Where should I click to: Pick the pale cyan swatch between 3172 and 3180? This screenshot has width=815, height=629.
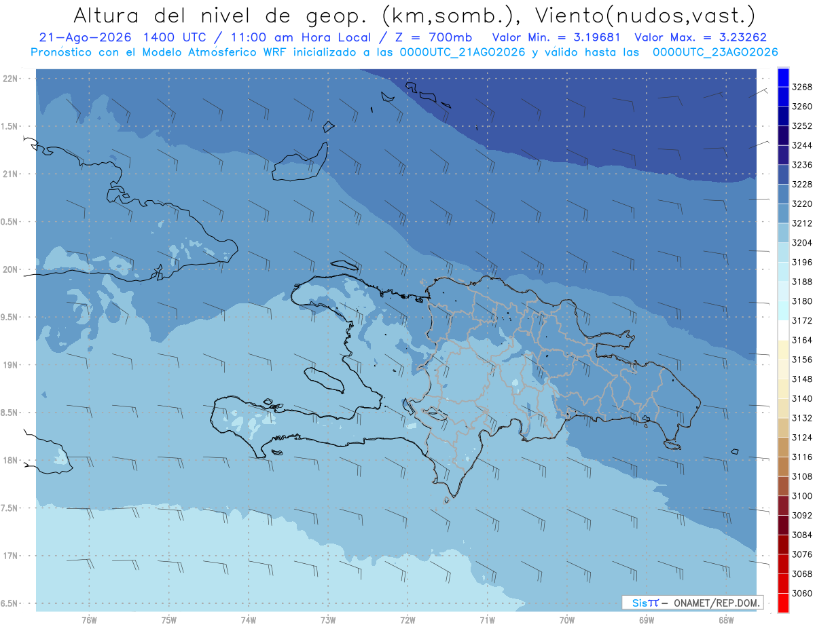pos(783,311)
